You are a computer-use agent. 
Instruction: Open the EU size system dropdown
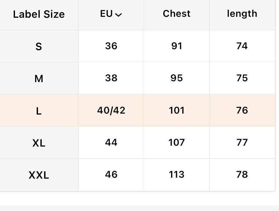[x=111, y=14]
